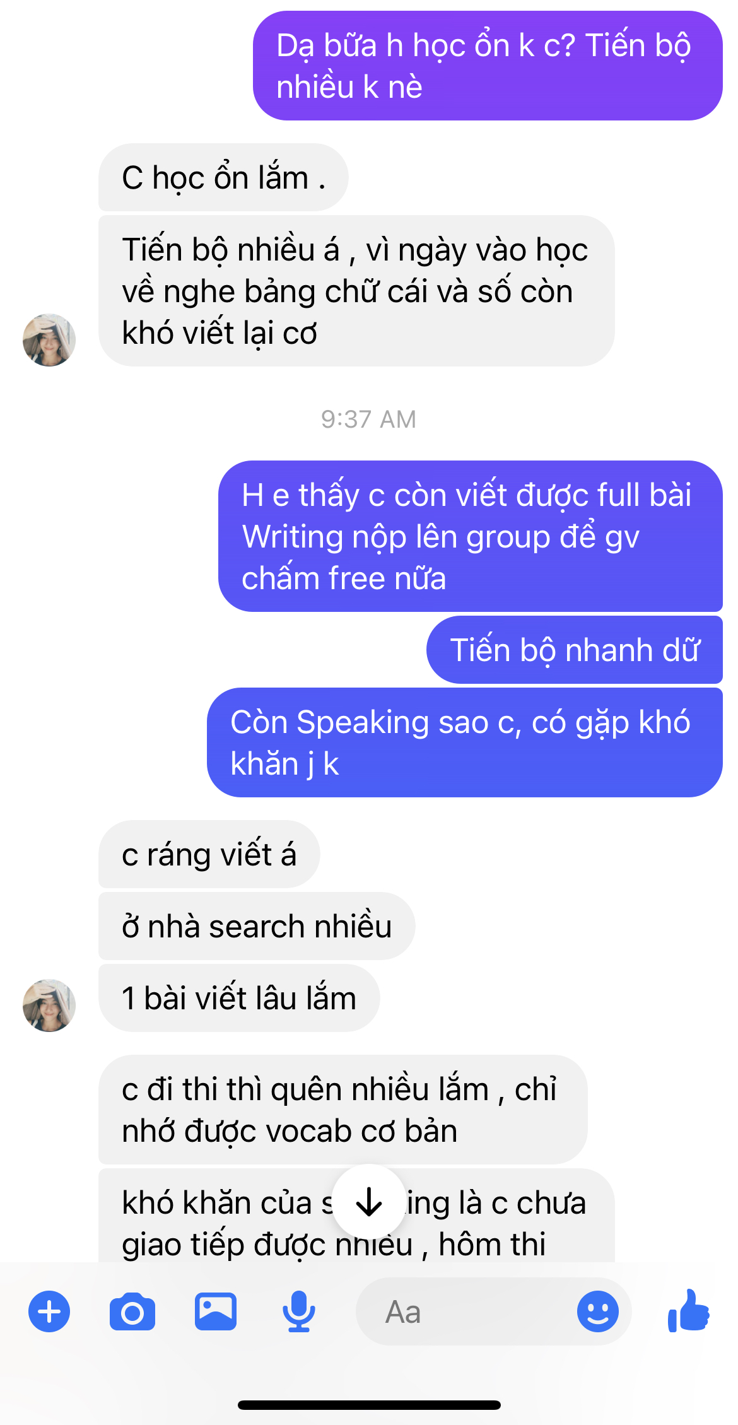Tap the 'c ráng viết á' message
The height and width of the screenshot is (1425, 738).
[x=209, y=854]
